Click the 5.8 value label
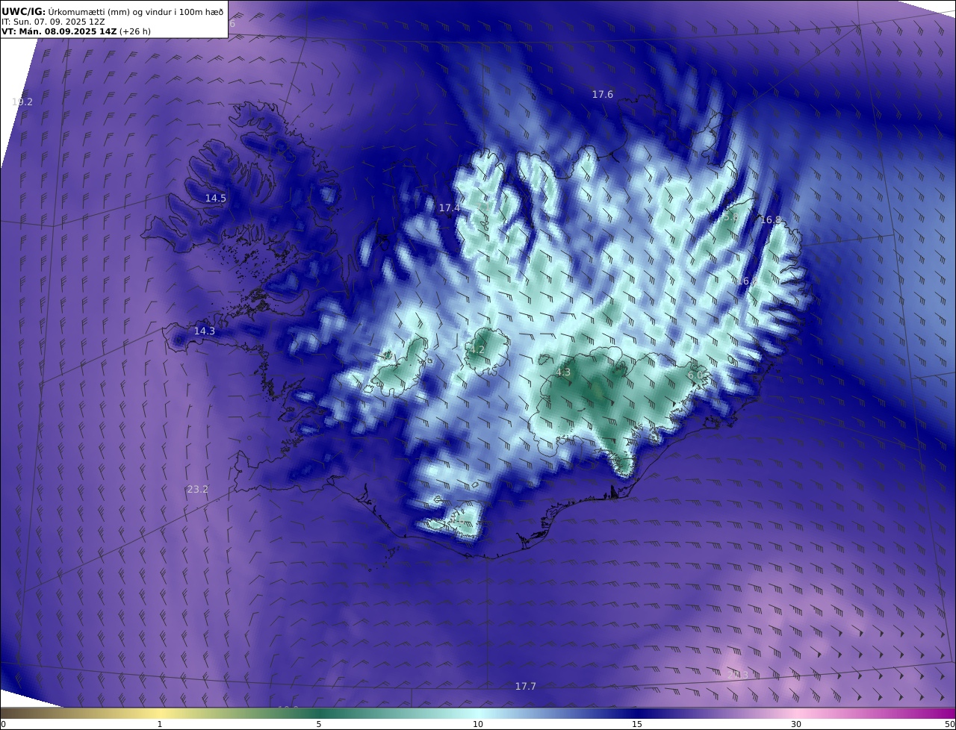This screenshot has width=956, height=730. click(730, 216)
